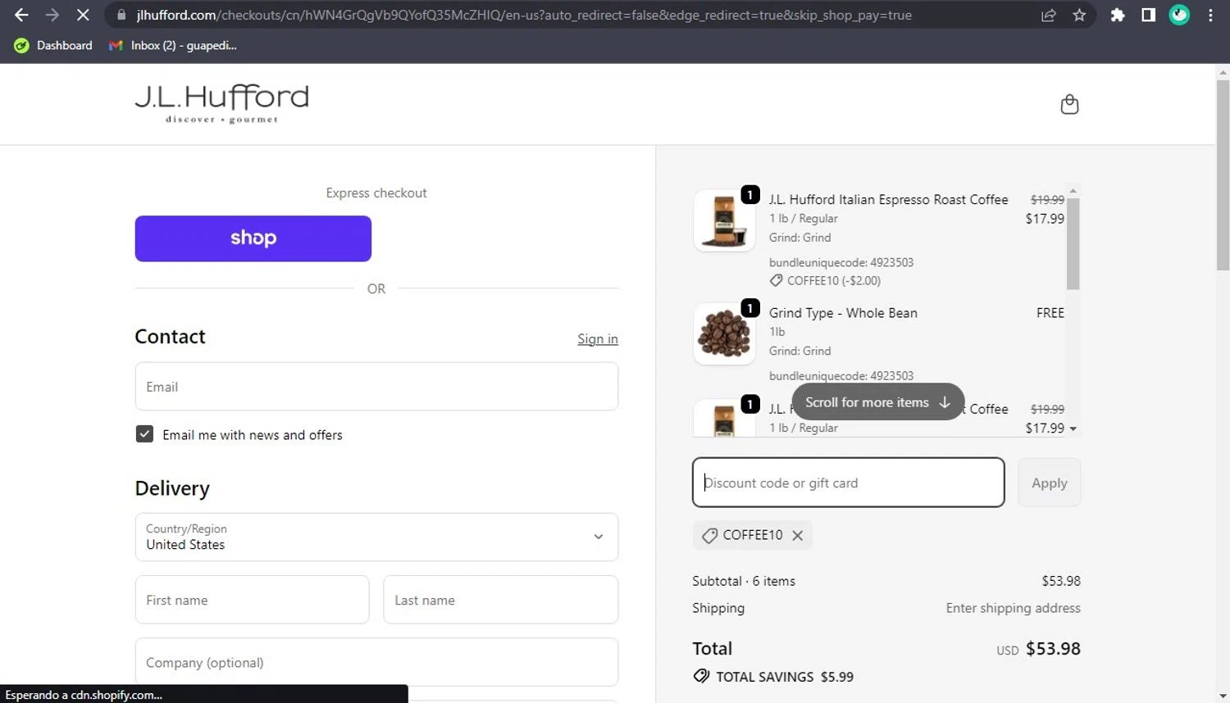Click the browser address bar URL
This screenshot has width=1230, height=703.
click(x=524, y=15)
